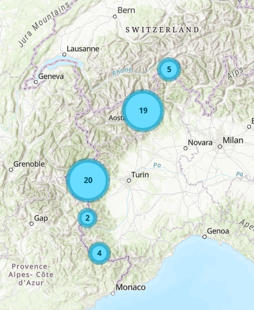The image size is (254, 310).
Task: Click the cluster marker labeled 4
Action: [x=99, y=253]
